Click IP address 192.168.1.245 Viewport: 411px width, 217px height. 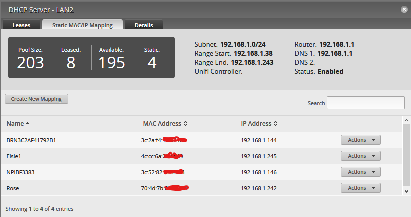tap(259, 156)
